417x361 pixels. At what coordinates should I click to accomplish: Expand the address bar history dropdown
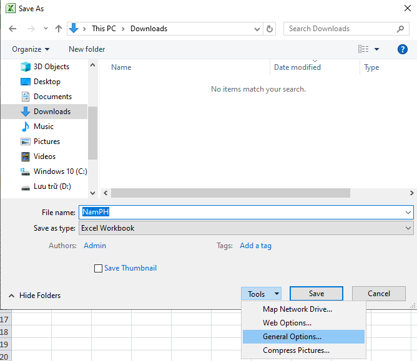(x=257, y=29)
